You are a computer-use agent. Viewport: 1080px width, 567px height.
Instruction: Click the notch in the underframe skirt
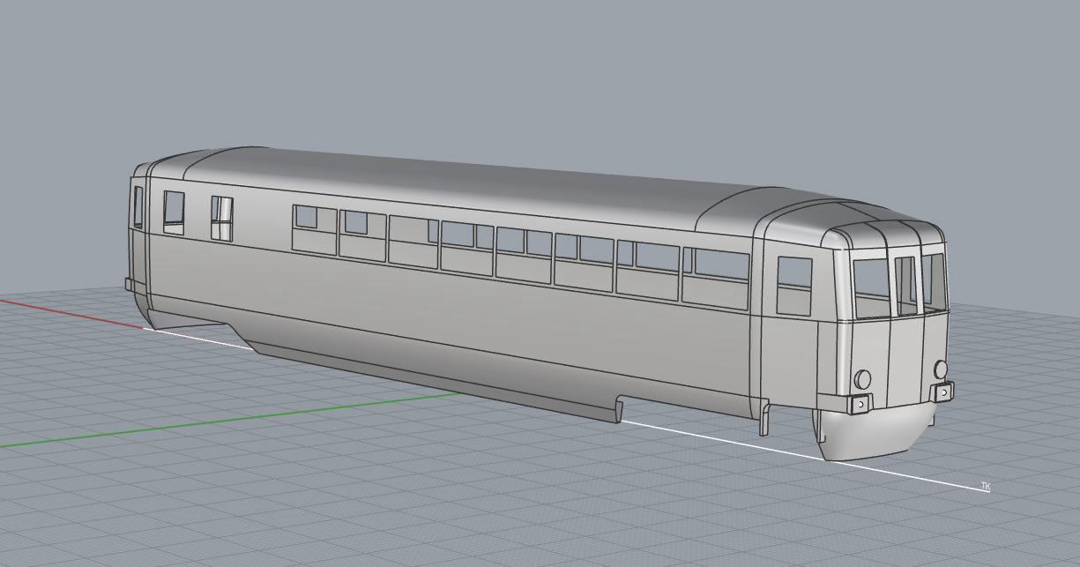[x=619, y=408]
